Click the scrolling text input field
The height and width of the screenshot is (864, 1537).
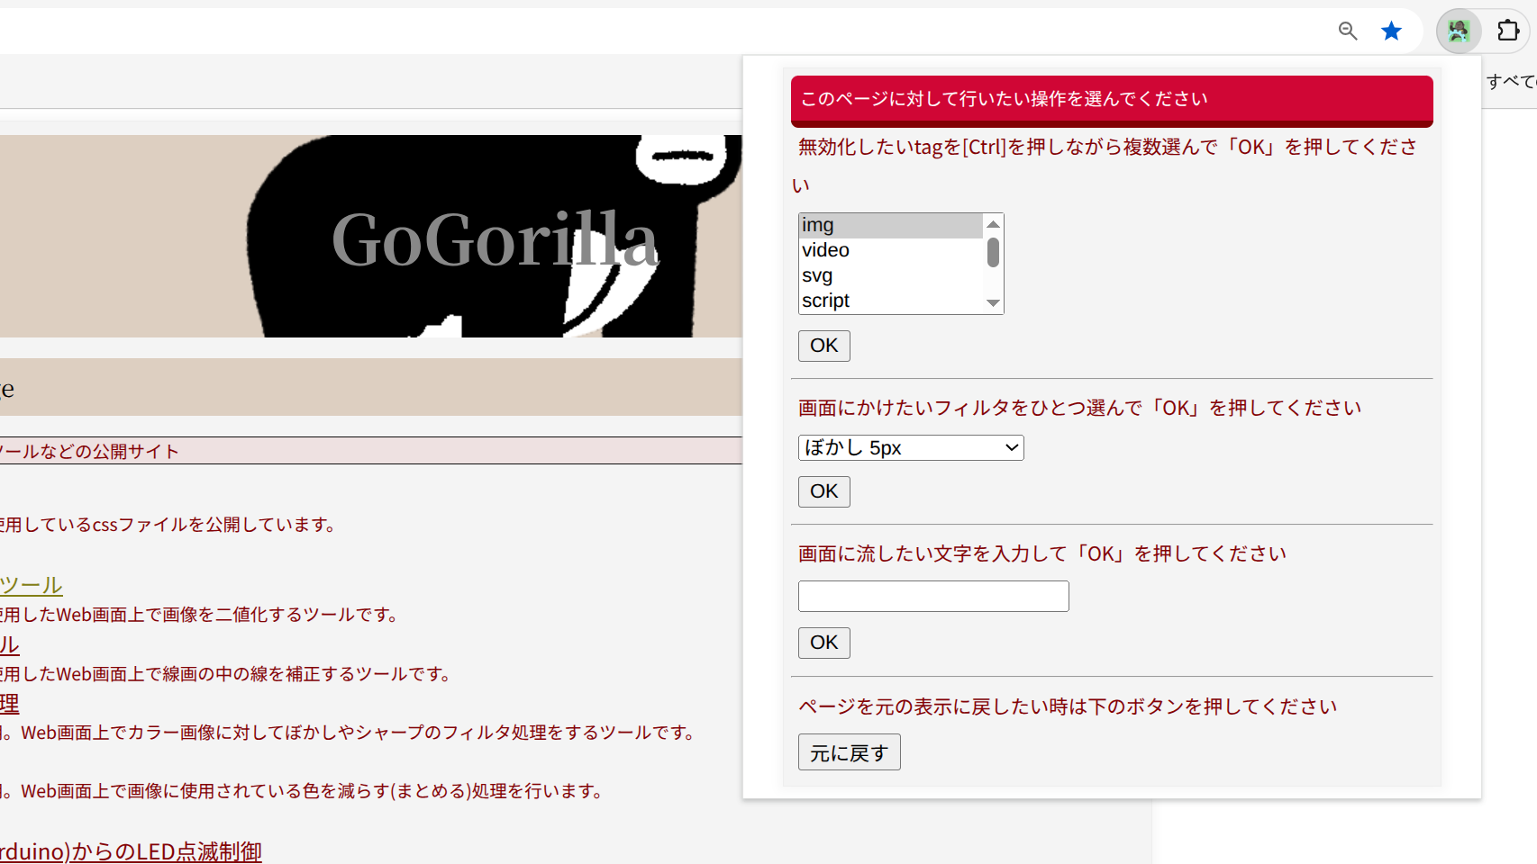(x=932, y=597)
